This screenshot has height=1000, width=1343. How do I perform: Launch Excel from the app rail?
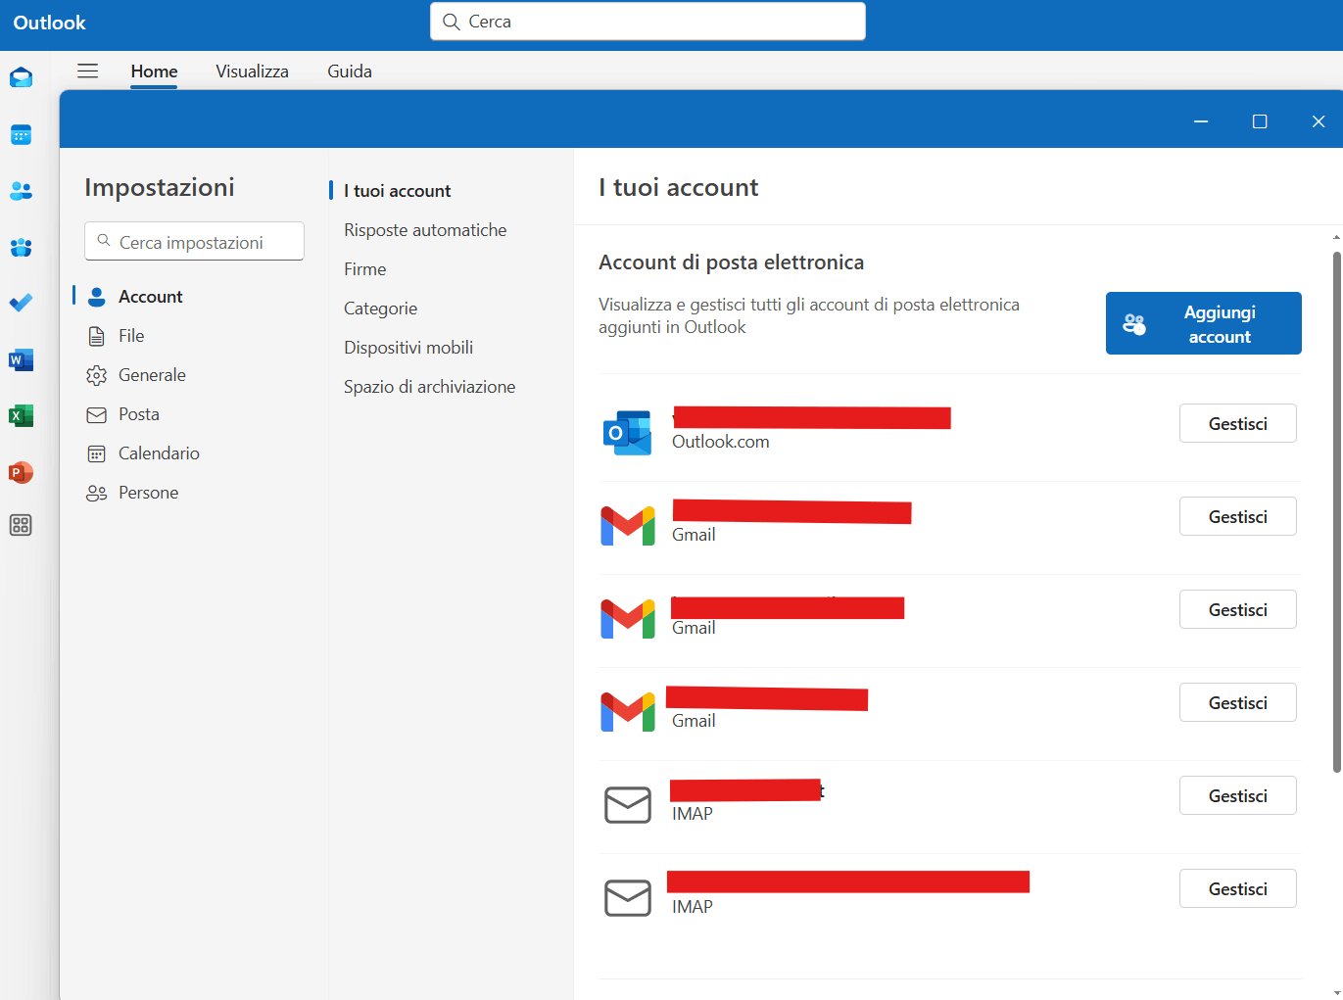tap(21, 415)
